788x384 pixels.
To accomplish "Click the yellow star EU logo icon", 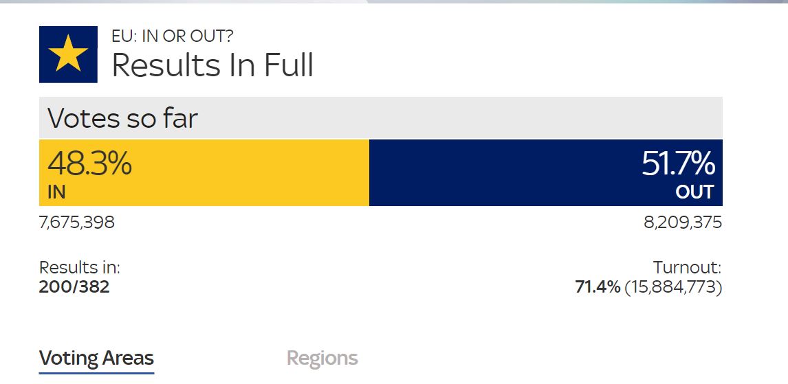I will coord(68,54).
